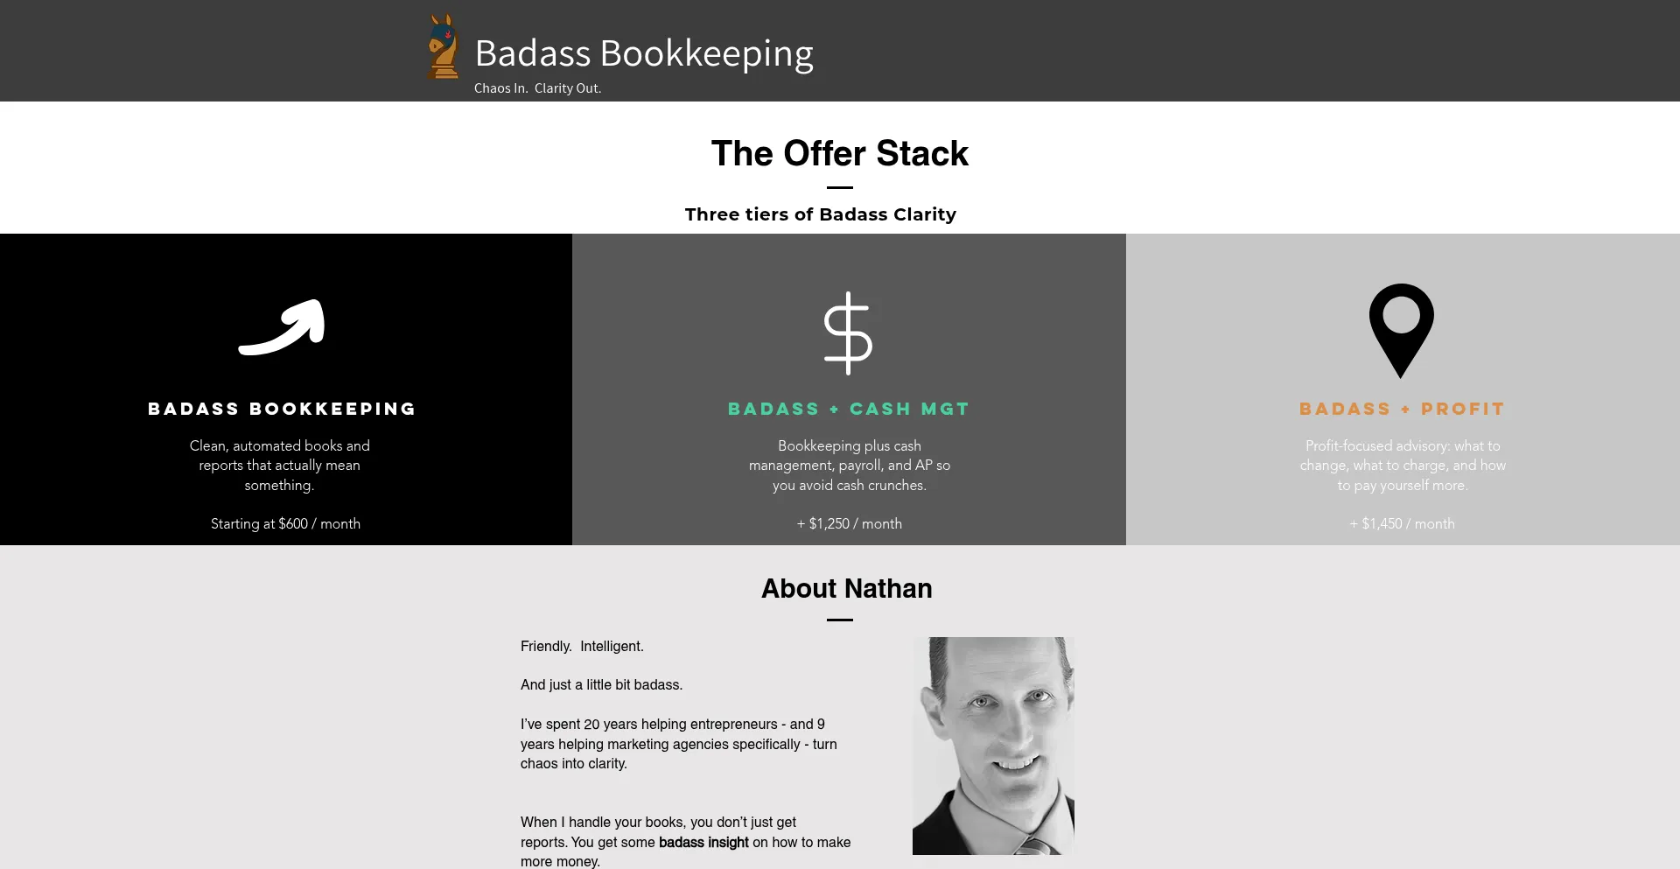Viewport: 1680px width, 869px height.
Task: Select the bolded badass insight text
Action: [703, 842]
